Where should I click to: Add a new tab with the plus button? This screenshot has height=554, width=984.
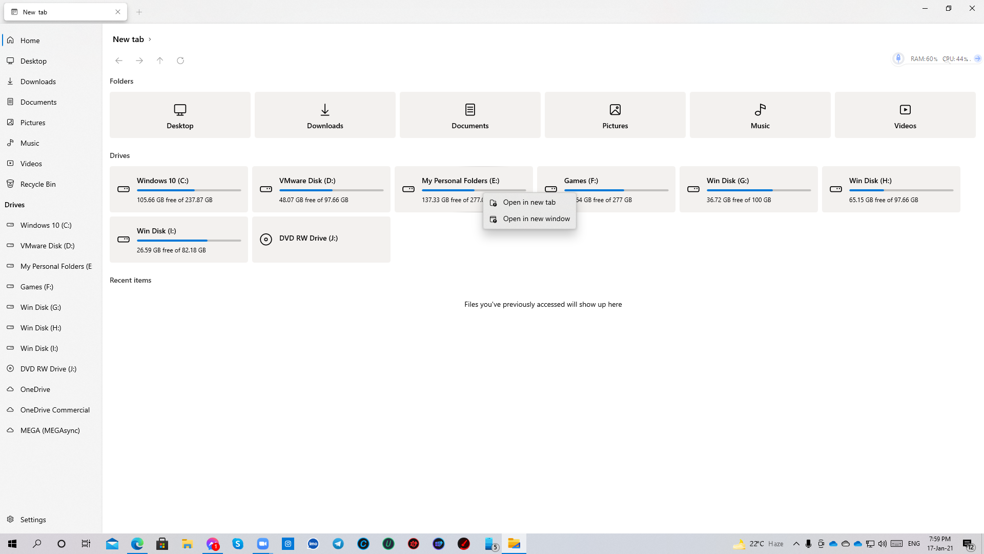(139, 11)
